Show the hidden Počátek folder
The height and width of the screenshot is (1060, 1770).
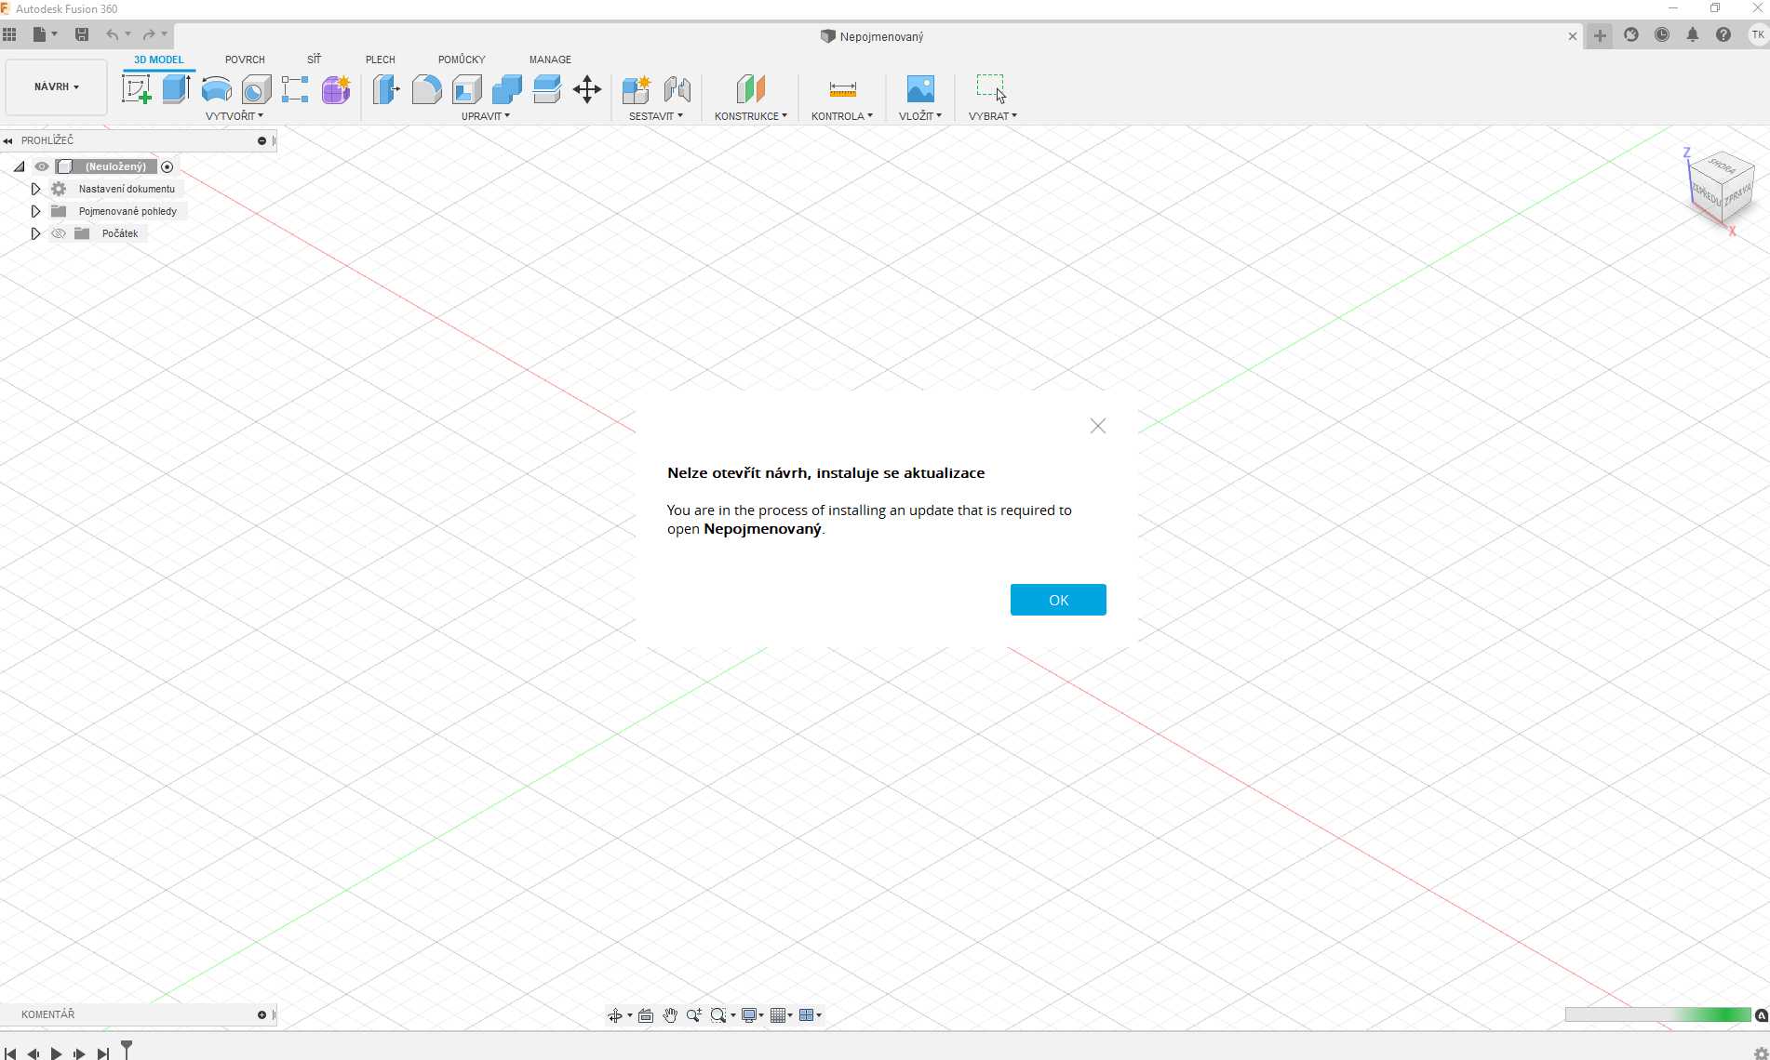coord(59,233)
